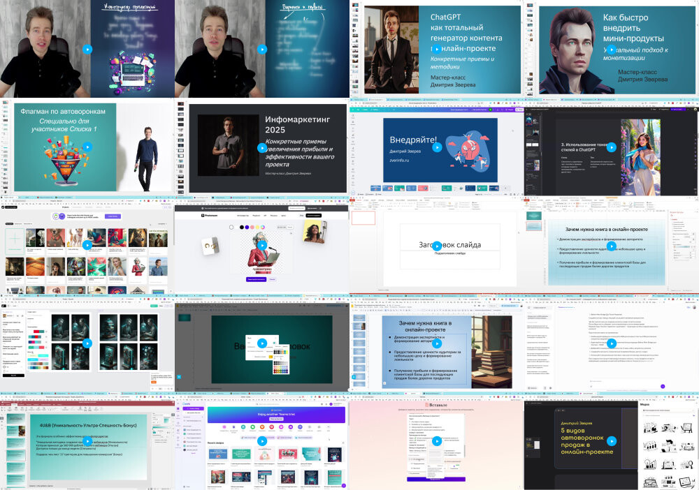Play the '4U&B' formula slide video

[87, 440]
